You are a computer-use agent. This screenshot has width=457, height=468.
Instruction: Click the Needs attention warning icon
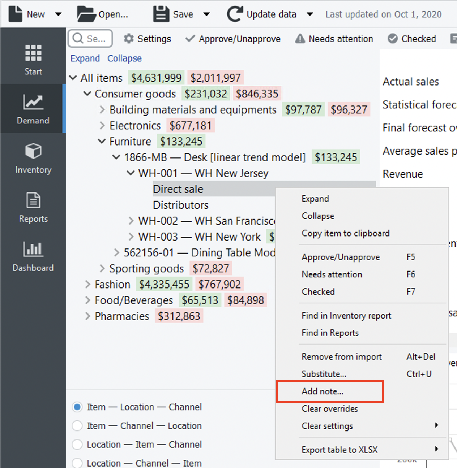[300, 39]
